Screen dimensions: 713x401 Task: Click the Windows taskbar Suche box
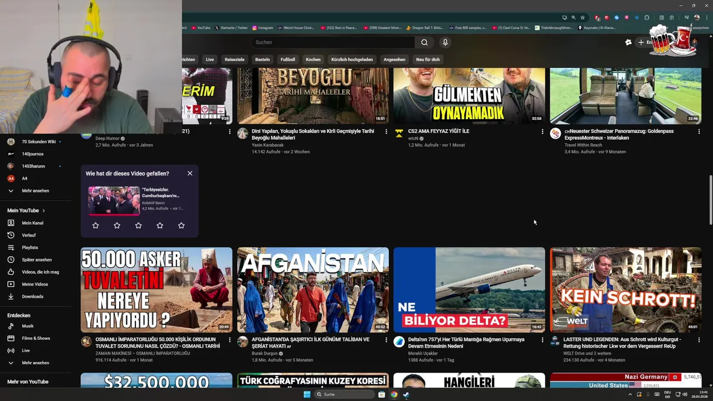coord(344,394)
